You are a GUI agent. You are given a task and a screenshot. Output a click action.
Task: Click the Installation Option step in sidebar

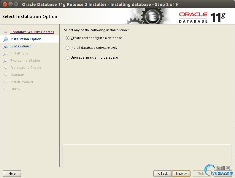click(26, 39)
